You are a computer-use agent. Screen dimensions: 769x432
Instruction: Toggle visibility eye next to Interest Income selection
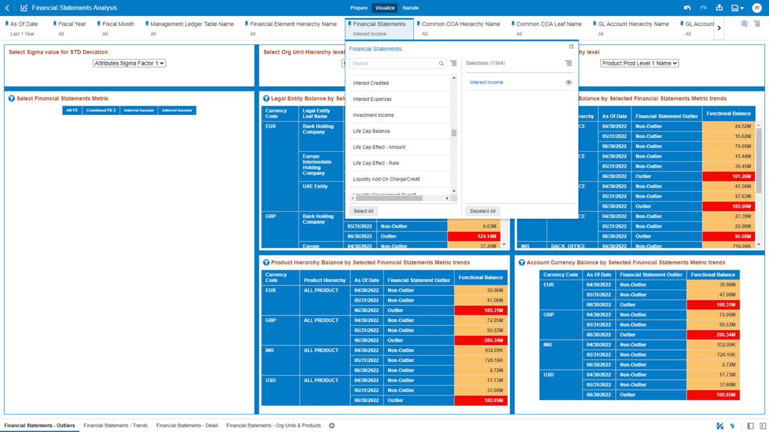click(x=568, y=82)
